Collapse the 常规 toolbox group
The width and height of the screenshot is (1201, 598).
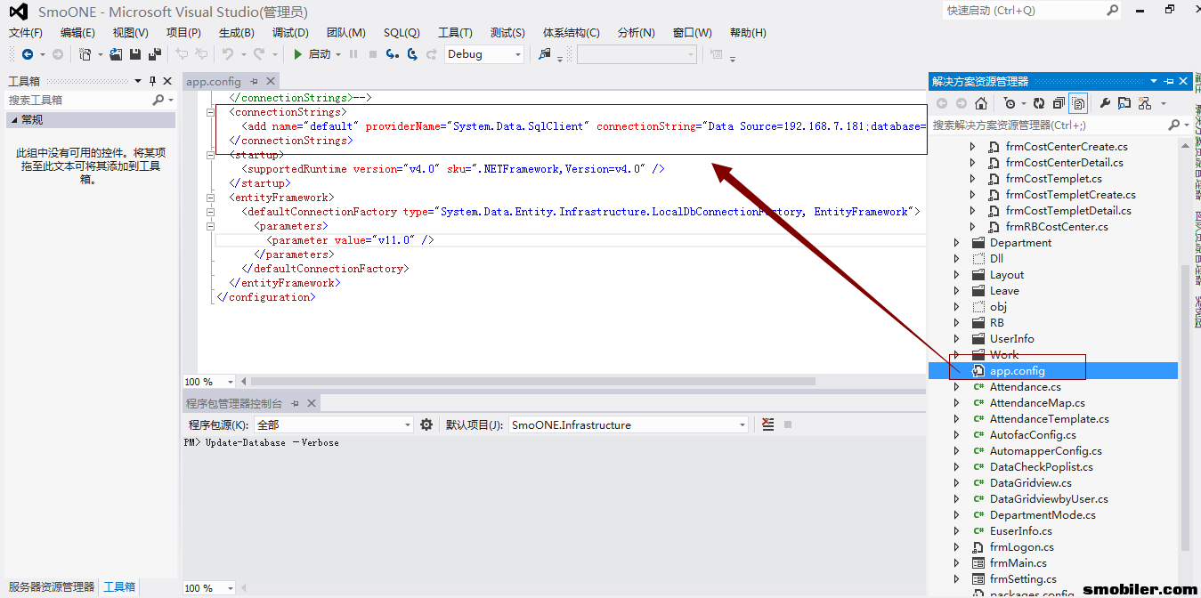pyautogui.click(x=13, y=119)
